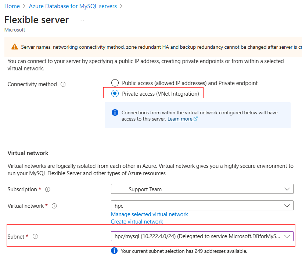Click the 'Subscription' field label
This screenshot has width=302, height=262.
pyautogui.click(x=22, y=189)
